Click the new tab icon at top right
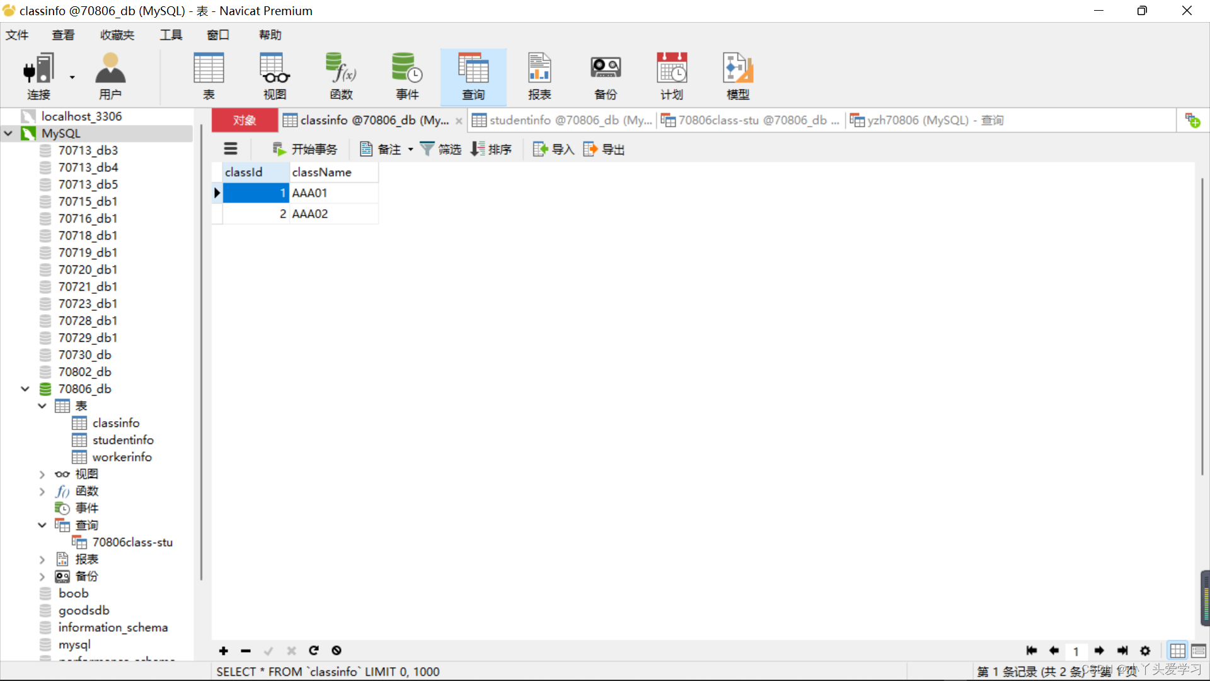Viewport: 1210px width, 681px height. (1192, 120)
